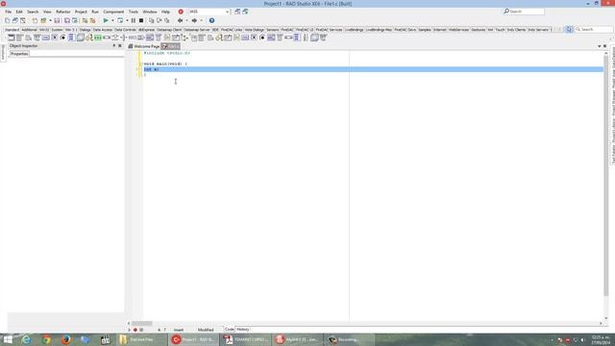Open the Forward history dropdown arrow

[x=201, y=20]
